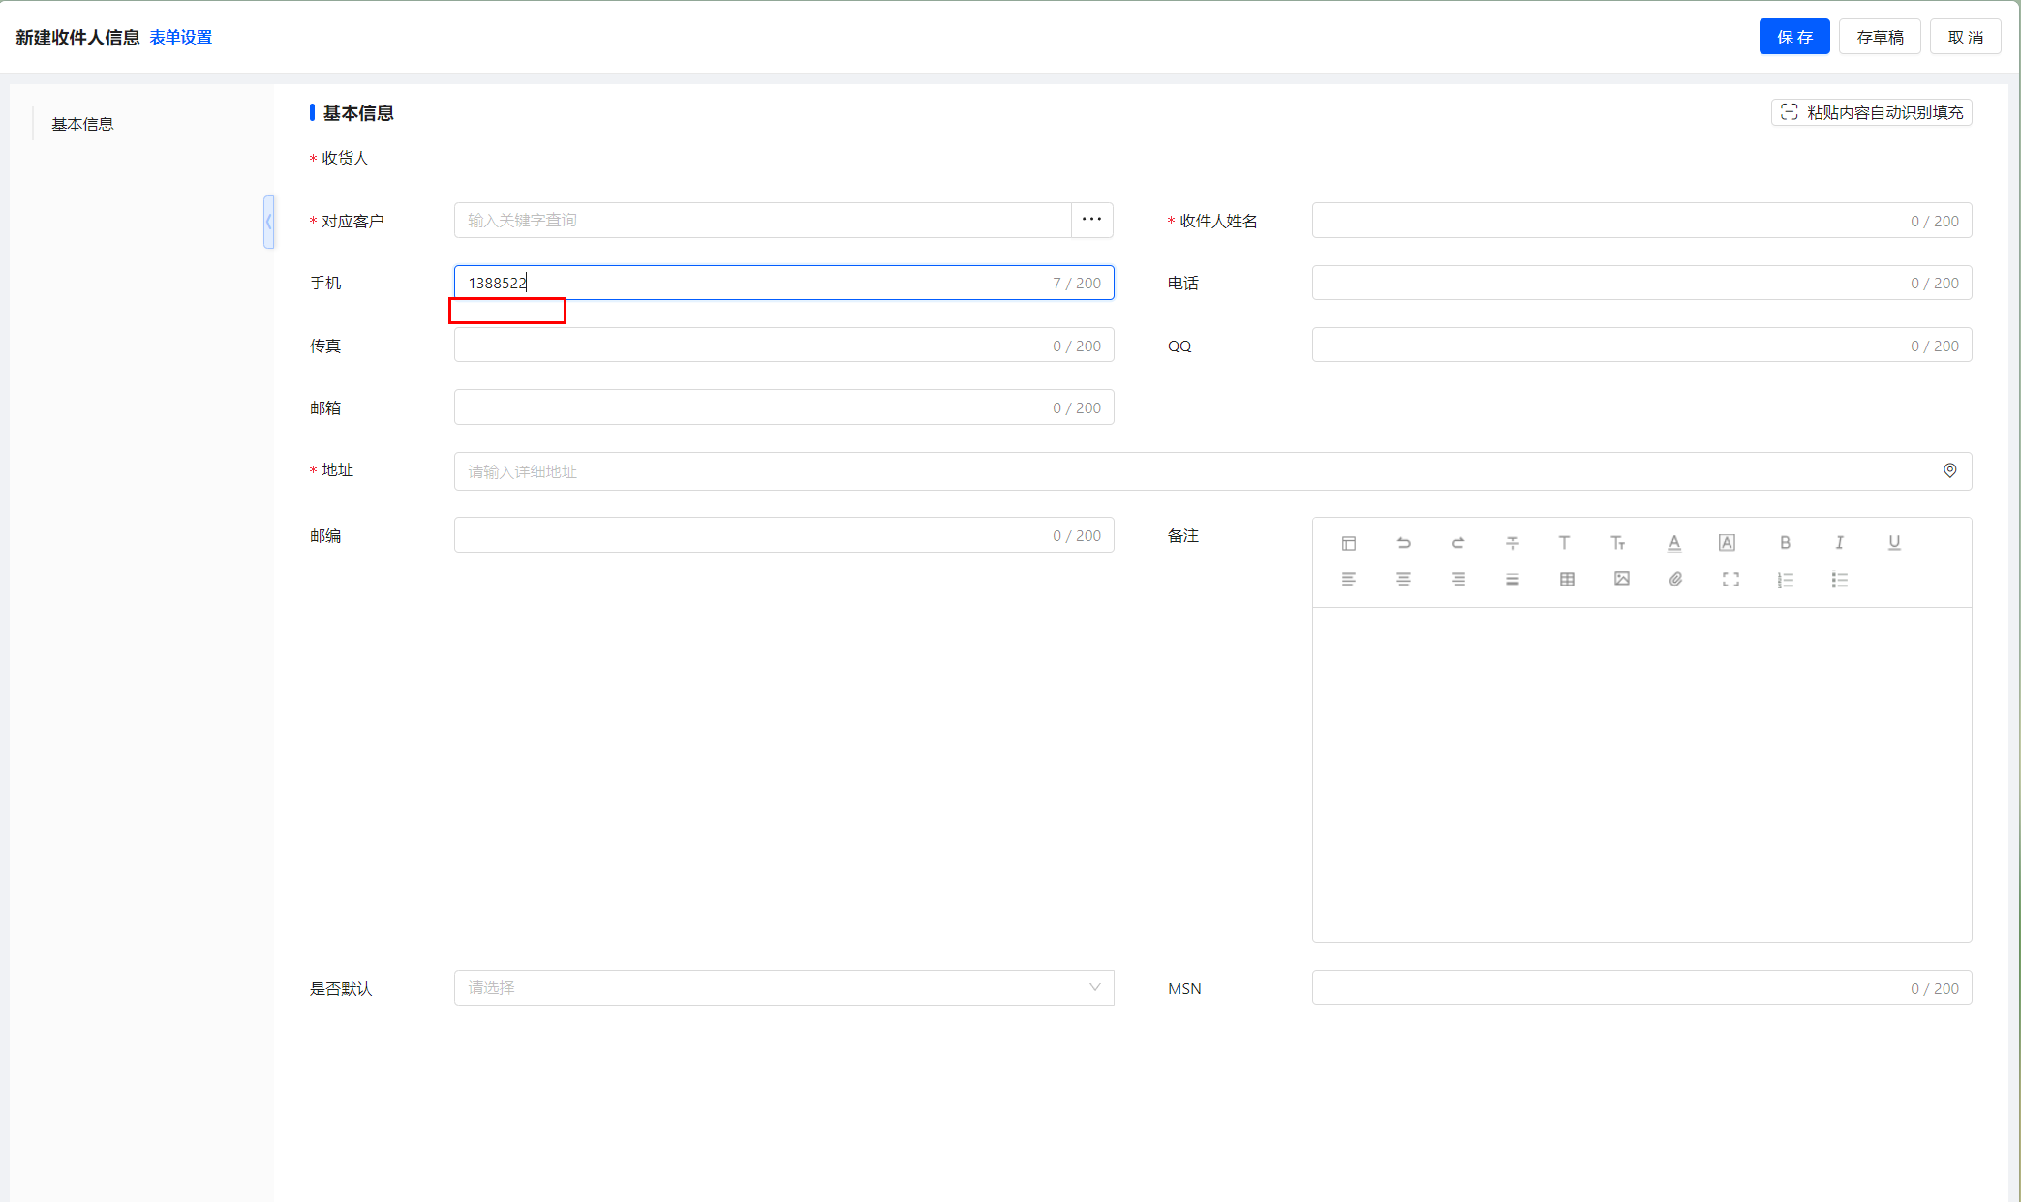Open the font family T icon
2021x1202 pixels.
(x=1564, y=543)
